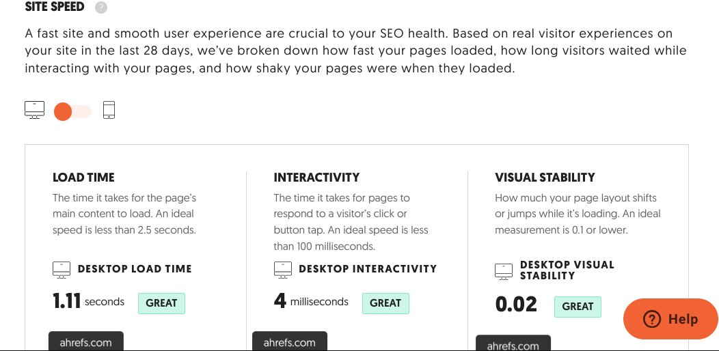This screenshot has height=351, width=719.
Task: Click the monitor icon next to Desktop Load Time
Action: tap(62, 270)
